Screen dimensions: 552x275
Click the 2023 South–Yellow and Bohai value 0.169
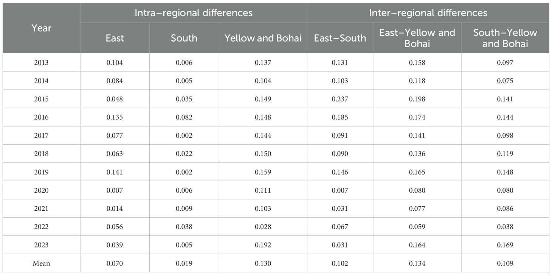[x=505, y=245]
